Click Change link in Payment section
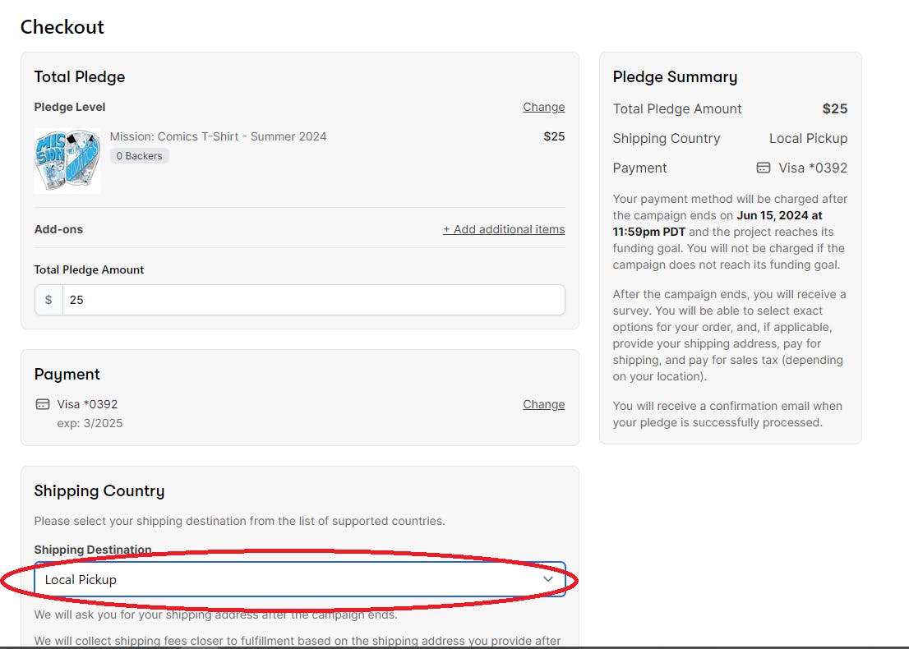This screenshot has height=649, width=909. tap(543, 404)
